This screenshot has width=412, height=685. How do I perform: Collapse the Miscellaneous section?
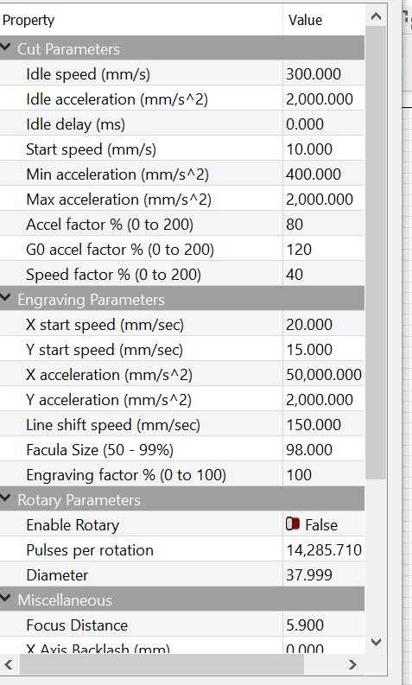coord(5,599)
